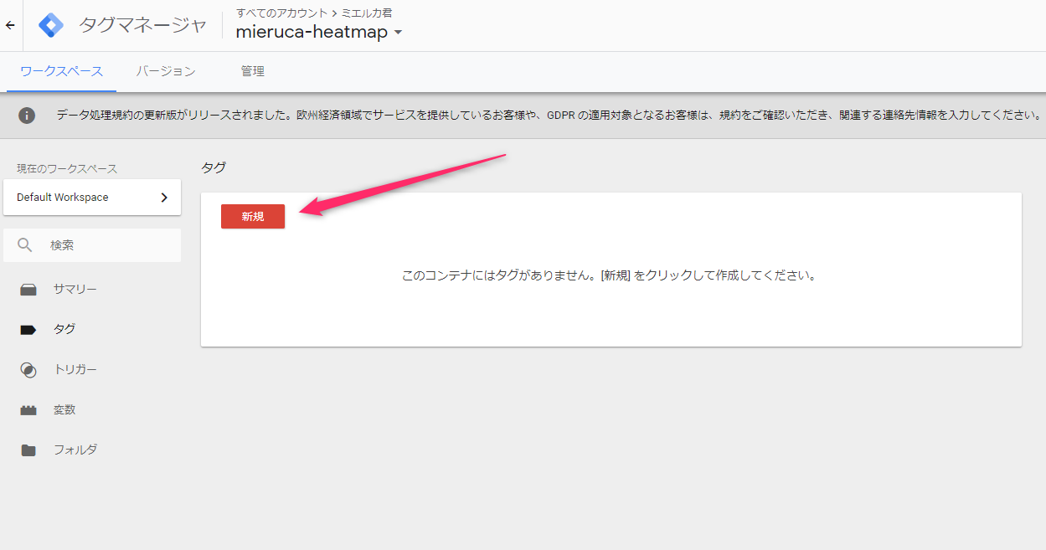Select タグ in the sidebar
Screen dimensions: 1046x550
click(64, 330)
